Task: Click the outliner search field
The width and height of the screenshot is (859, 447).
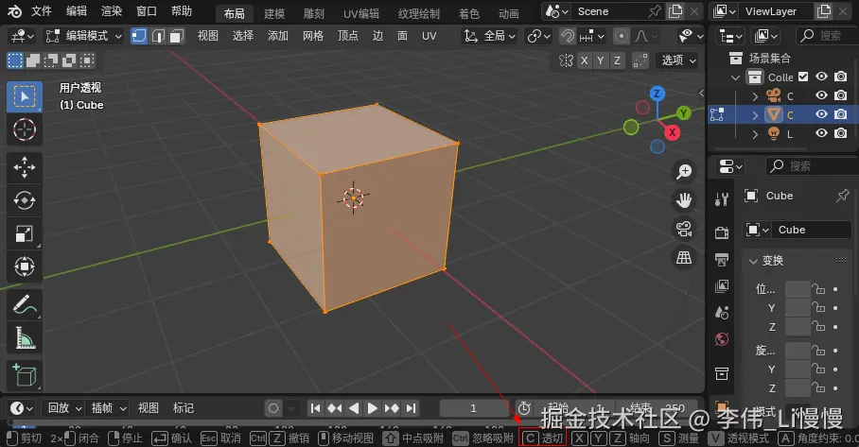Action: [x=826, y=36]
